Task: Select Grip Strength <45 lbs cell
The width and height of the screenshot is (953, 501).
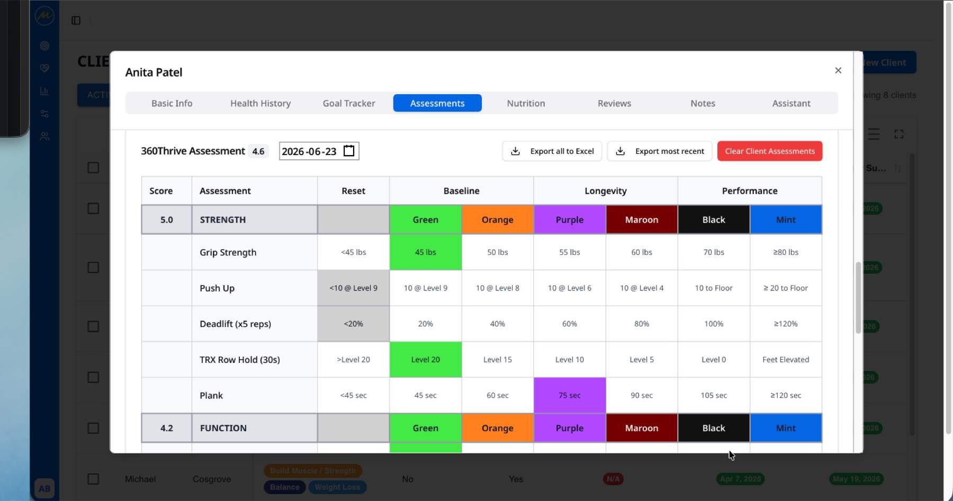Action: pos(354,252)
